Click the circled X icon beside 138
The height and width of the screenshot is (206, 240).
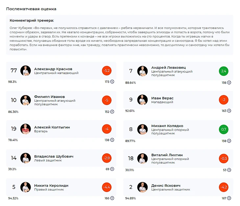click(112, 140)
